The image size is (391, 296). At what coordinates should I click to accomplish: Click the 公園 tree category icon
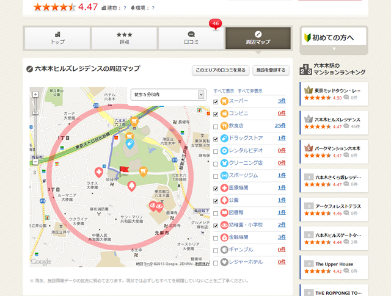click(224, 200)
